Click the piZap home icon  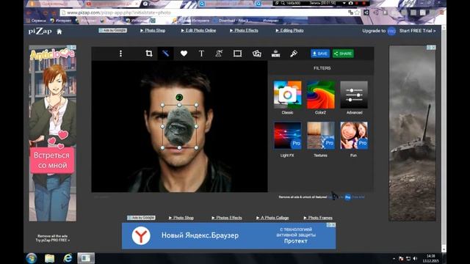pos(59,32)
